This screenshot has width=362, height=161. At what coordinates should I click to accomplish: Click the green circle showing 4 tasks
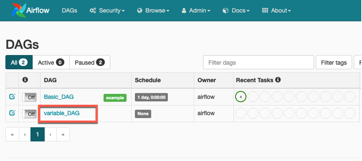pos(240,97)
